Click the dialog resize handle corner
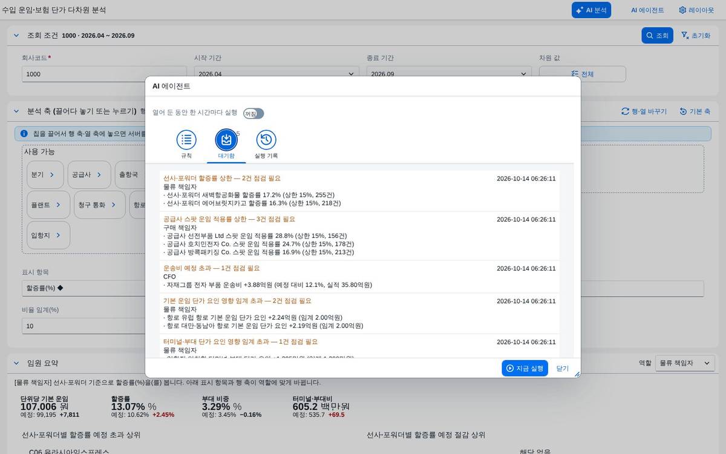Viewport: 726px width, 454px height. click(x=577, y=374)
